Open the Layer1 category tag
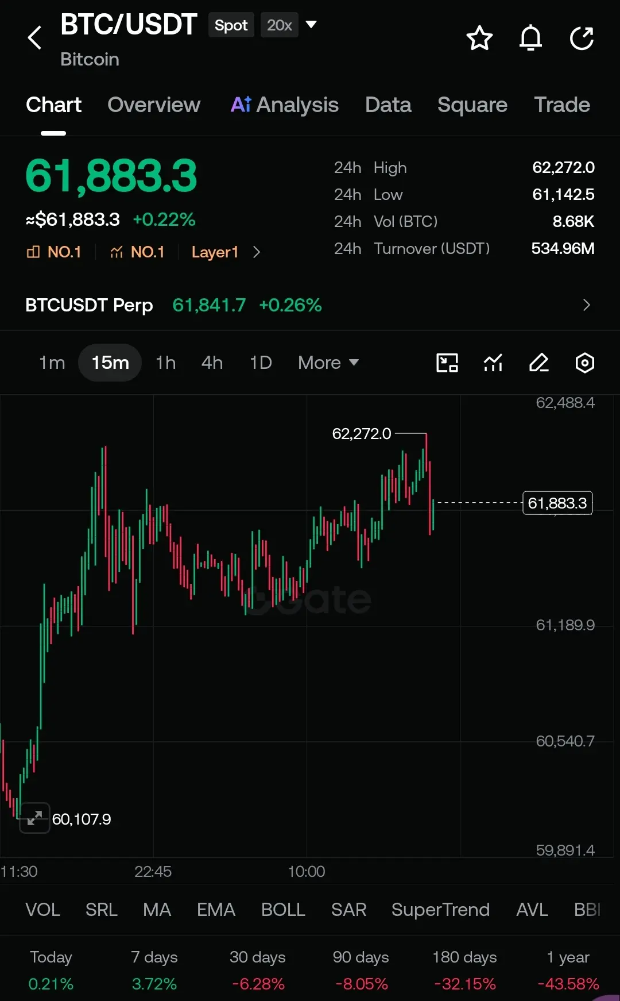The image size is (620, 1001). (x=215, y=252)
